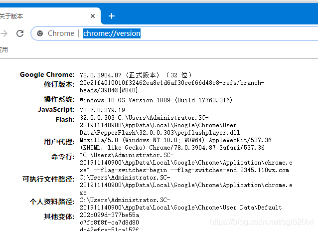318x231 pixels.
Task: Click the Flash label
Action: pyautogui.click(x=65, y=119)
